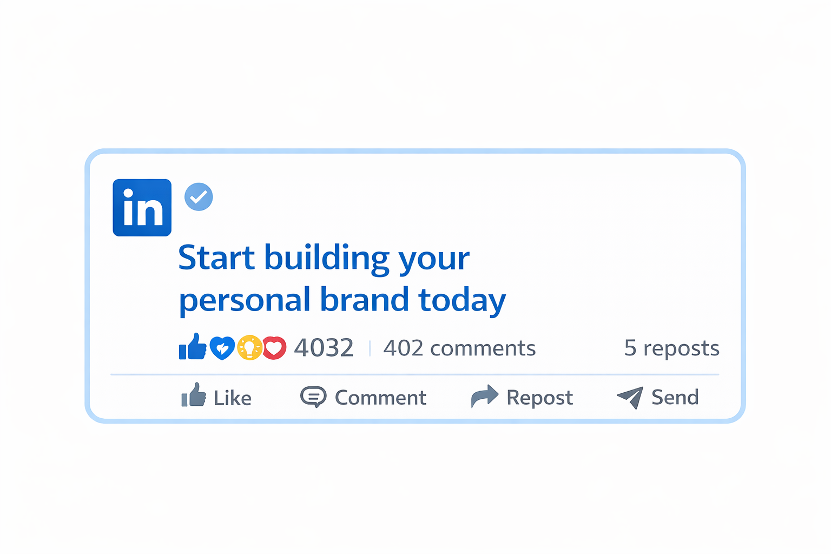Click the speech bubble Comment icon
The image size is (831, 554).
tap(313, 397)
